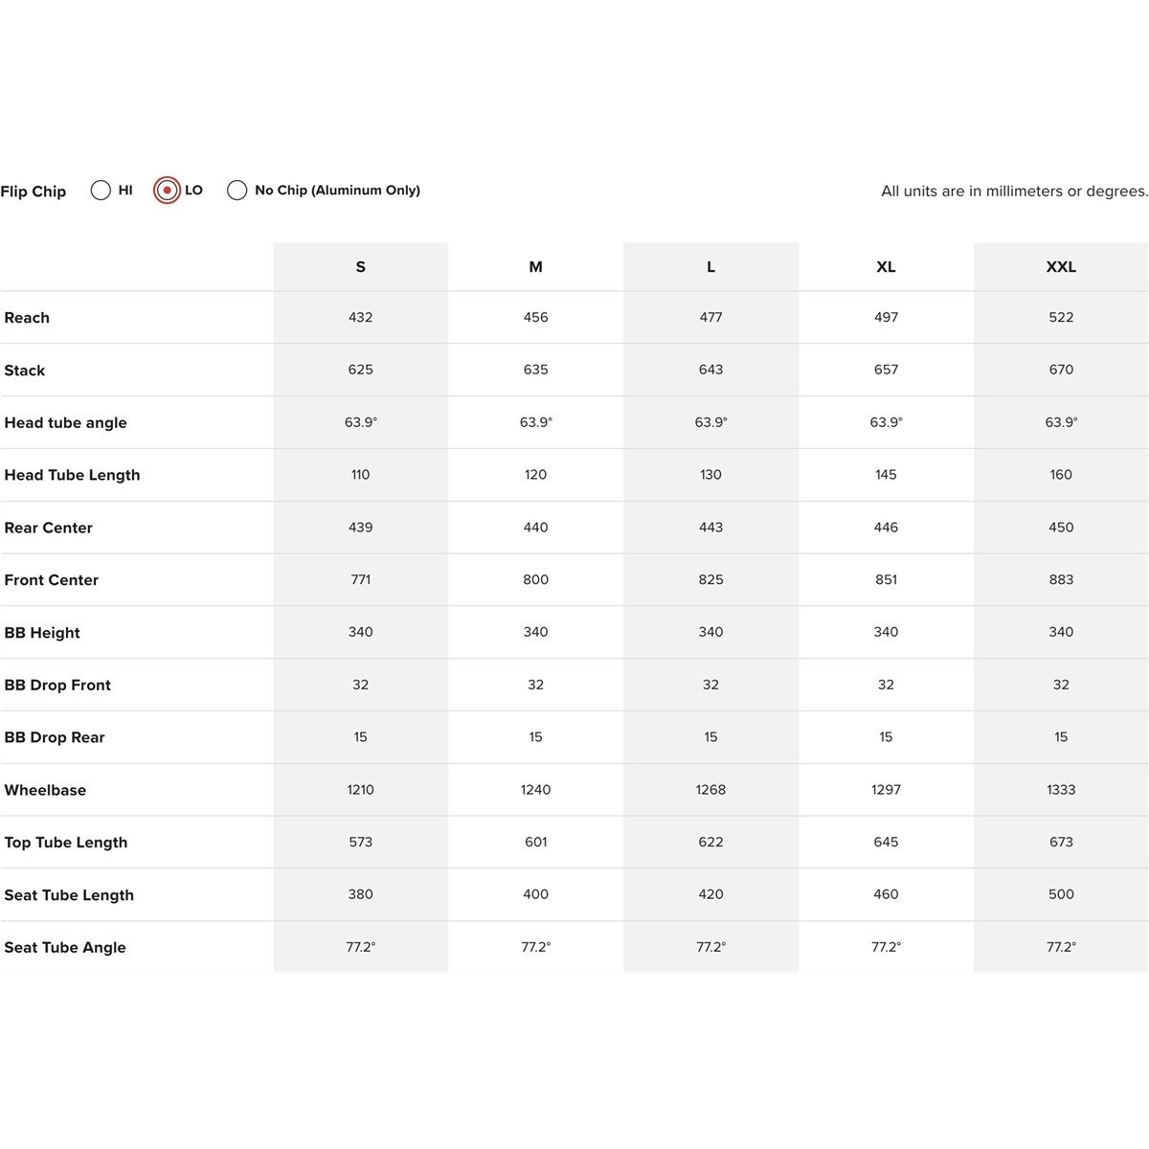Click the Rear Center row label
The width and height of the screenshot is (1149, 1149).
48,528
